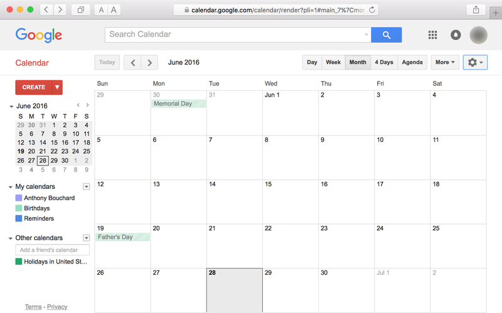Click the Google logo
The width and height of the screenshot is (502, 313).
39,35
